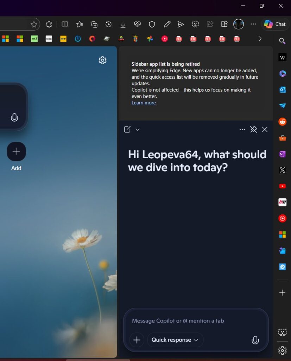Toggle voice input in the Copilot composer
This screenshot has height=361, width=291.
[255, 340]
